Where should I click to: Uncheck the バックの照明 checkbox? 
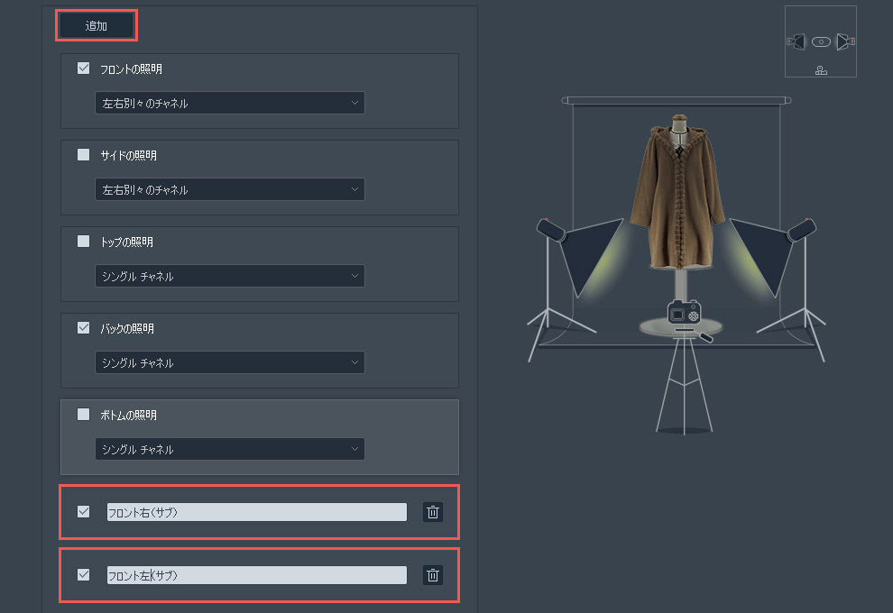coord(84,328)
